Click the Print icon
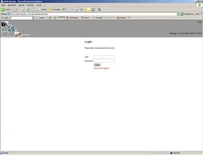Image resolution: width=203 pixels, height=155 pixels. pos(76,10)
